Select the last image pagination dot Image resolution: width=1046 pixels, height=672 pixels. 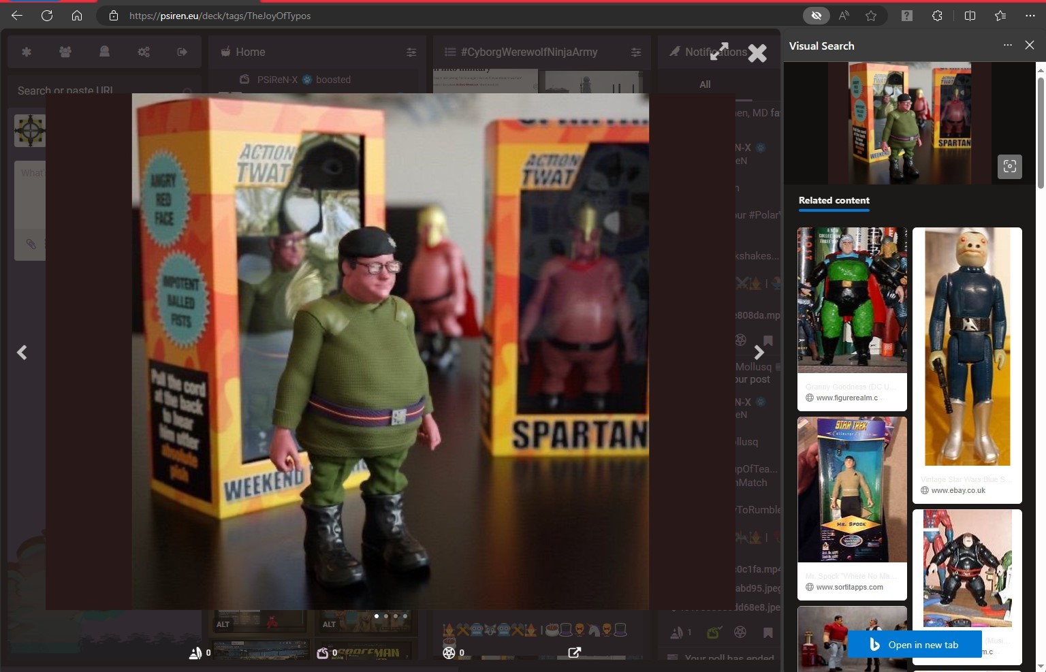click(405, 616)
